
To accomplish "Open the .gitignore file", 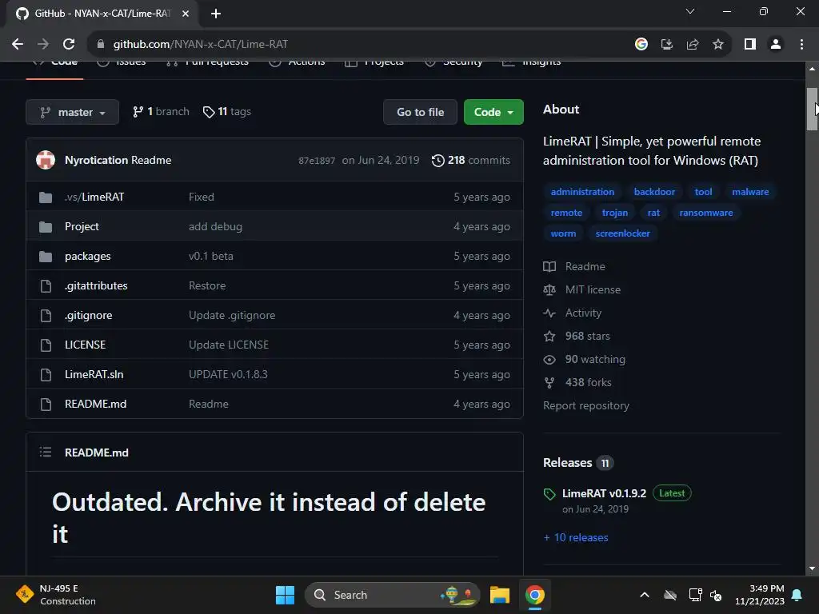I will click(x=88, y=315).
